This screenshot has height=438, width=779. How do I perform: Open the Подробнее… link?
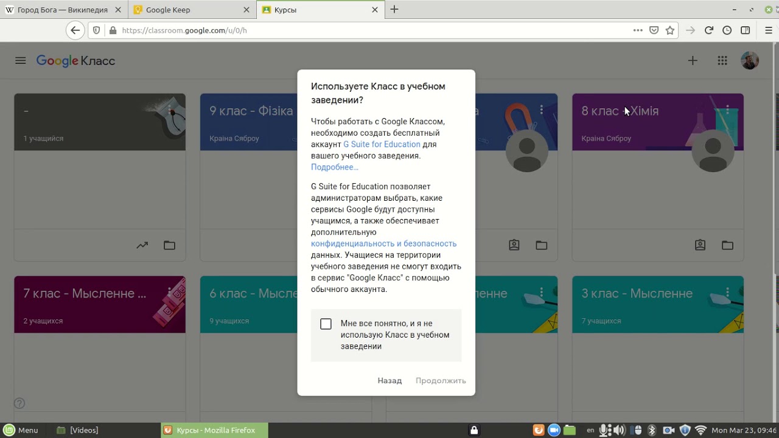(x=335, y=167)
